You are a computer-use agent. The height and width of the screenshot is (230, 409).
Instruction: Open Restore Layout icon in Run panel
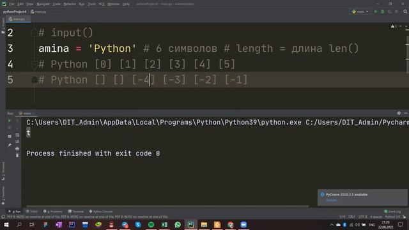10,136
